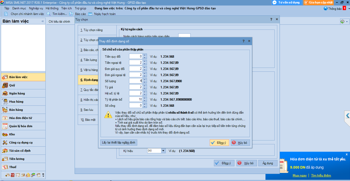This screenshot has width=350, height=181.
Task: Click Hủy bỏ in number format dialog
Action: tap(240, 143)
